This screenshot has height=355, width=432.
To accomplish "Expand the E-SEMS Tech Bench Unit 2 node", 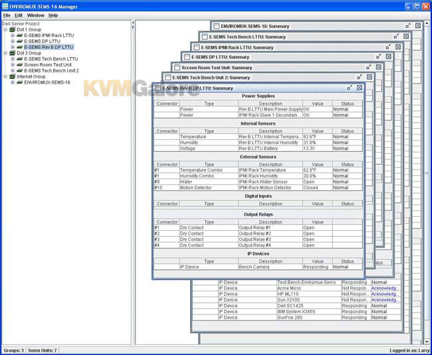I will [13, 71].
